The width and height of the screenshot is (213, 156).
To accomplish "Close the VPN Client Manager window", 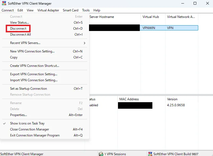I will (208, 3).
